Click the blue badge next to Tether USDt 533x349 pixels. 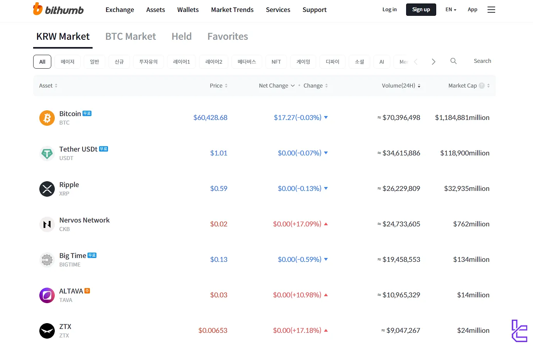[104, 149]
